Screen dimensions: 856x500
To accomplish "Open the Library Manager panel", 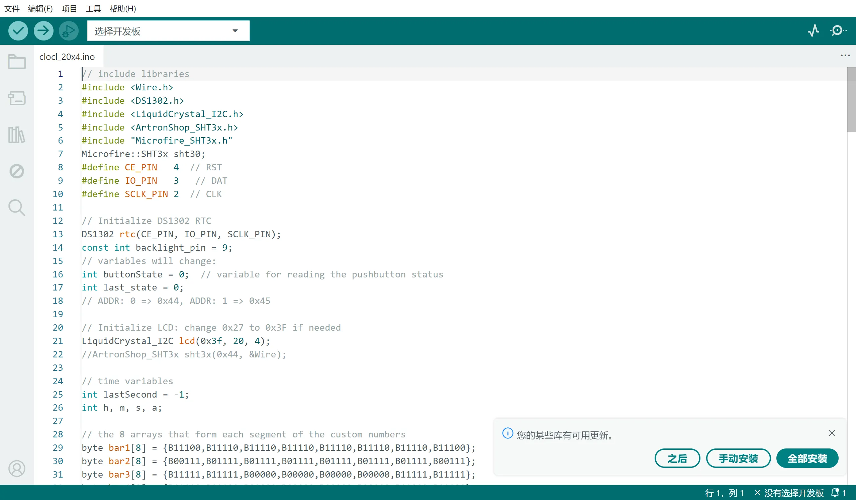I will click(17, 135).
